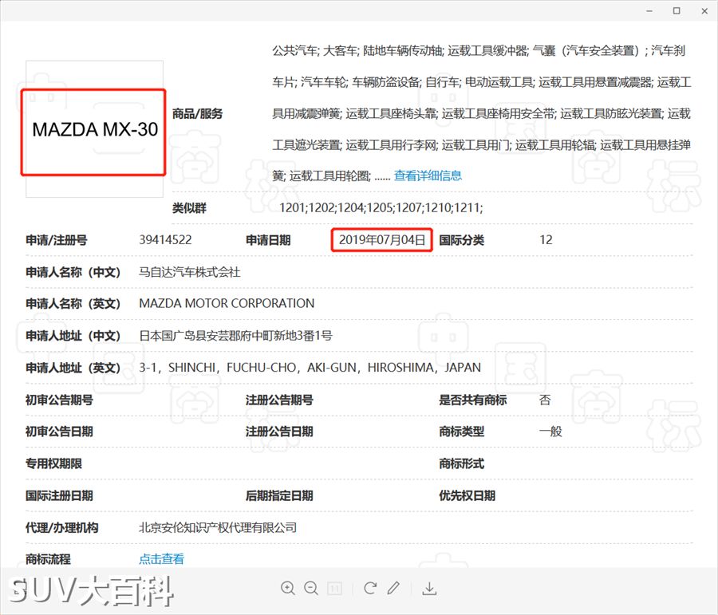The image size is (718, 615).
Task: Click the 国际分类 label
Action: pos(462,240)
